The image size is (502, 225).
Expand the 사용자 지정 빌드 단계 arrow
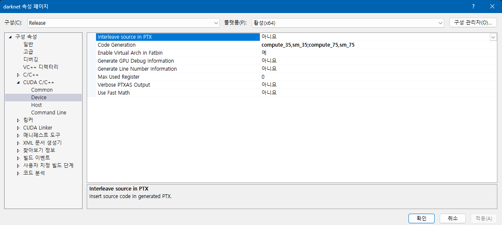(x=18, y=166)
